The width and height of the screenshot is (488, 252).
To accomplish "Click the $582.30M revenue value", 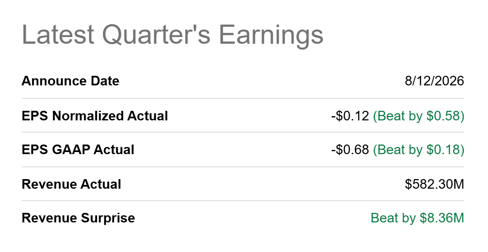I will click(x=435, y=184).
